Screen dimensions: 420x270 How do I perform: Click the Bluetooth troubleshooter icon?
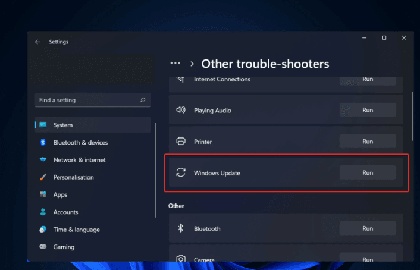click(180, 228)
